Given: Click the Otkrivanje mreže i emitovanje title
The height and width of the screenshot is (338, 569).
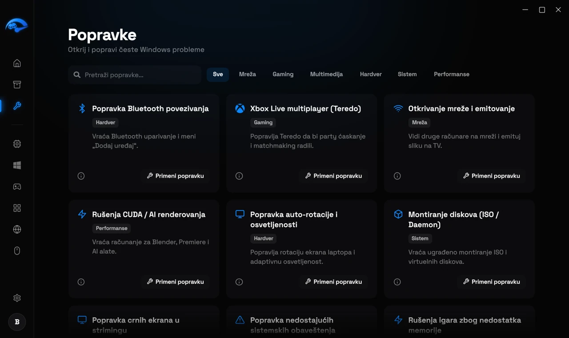Looking at the screenshot, I should pos(461,109).
